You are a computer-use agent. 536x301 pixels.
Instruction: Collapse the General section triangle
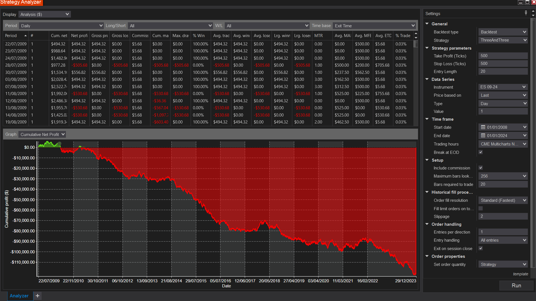[427, 24]
